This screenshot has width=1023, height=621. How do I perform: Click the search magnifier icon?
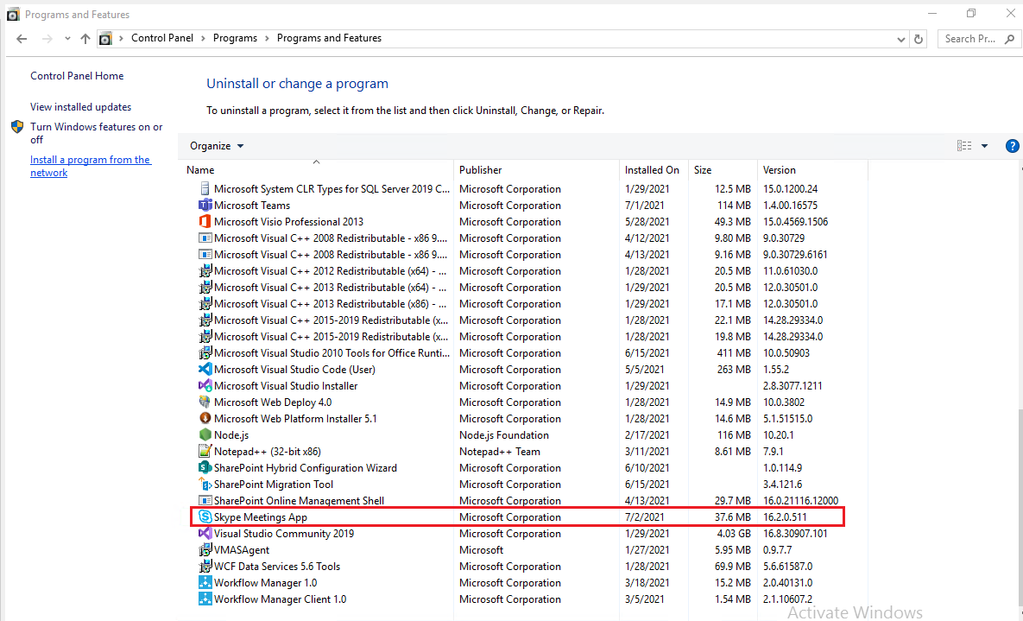click(x=1009, y=39)
